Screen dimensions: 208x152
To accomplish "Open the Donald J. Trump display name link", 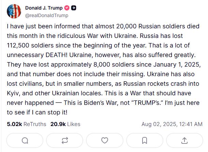I will 44,8.
